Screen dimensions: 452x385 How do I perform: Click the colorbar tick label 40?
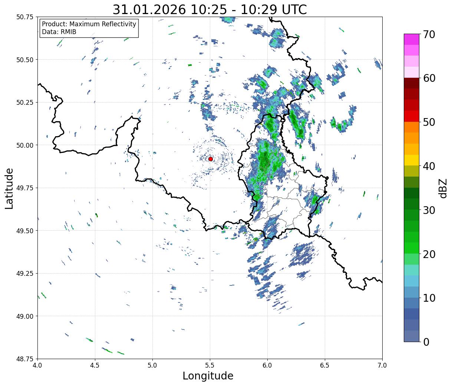429,166
